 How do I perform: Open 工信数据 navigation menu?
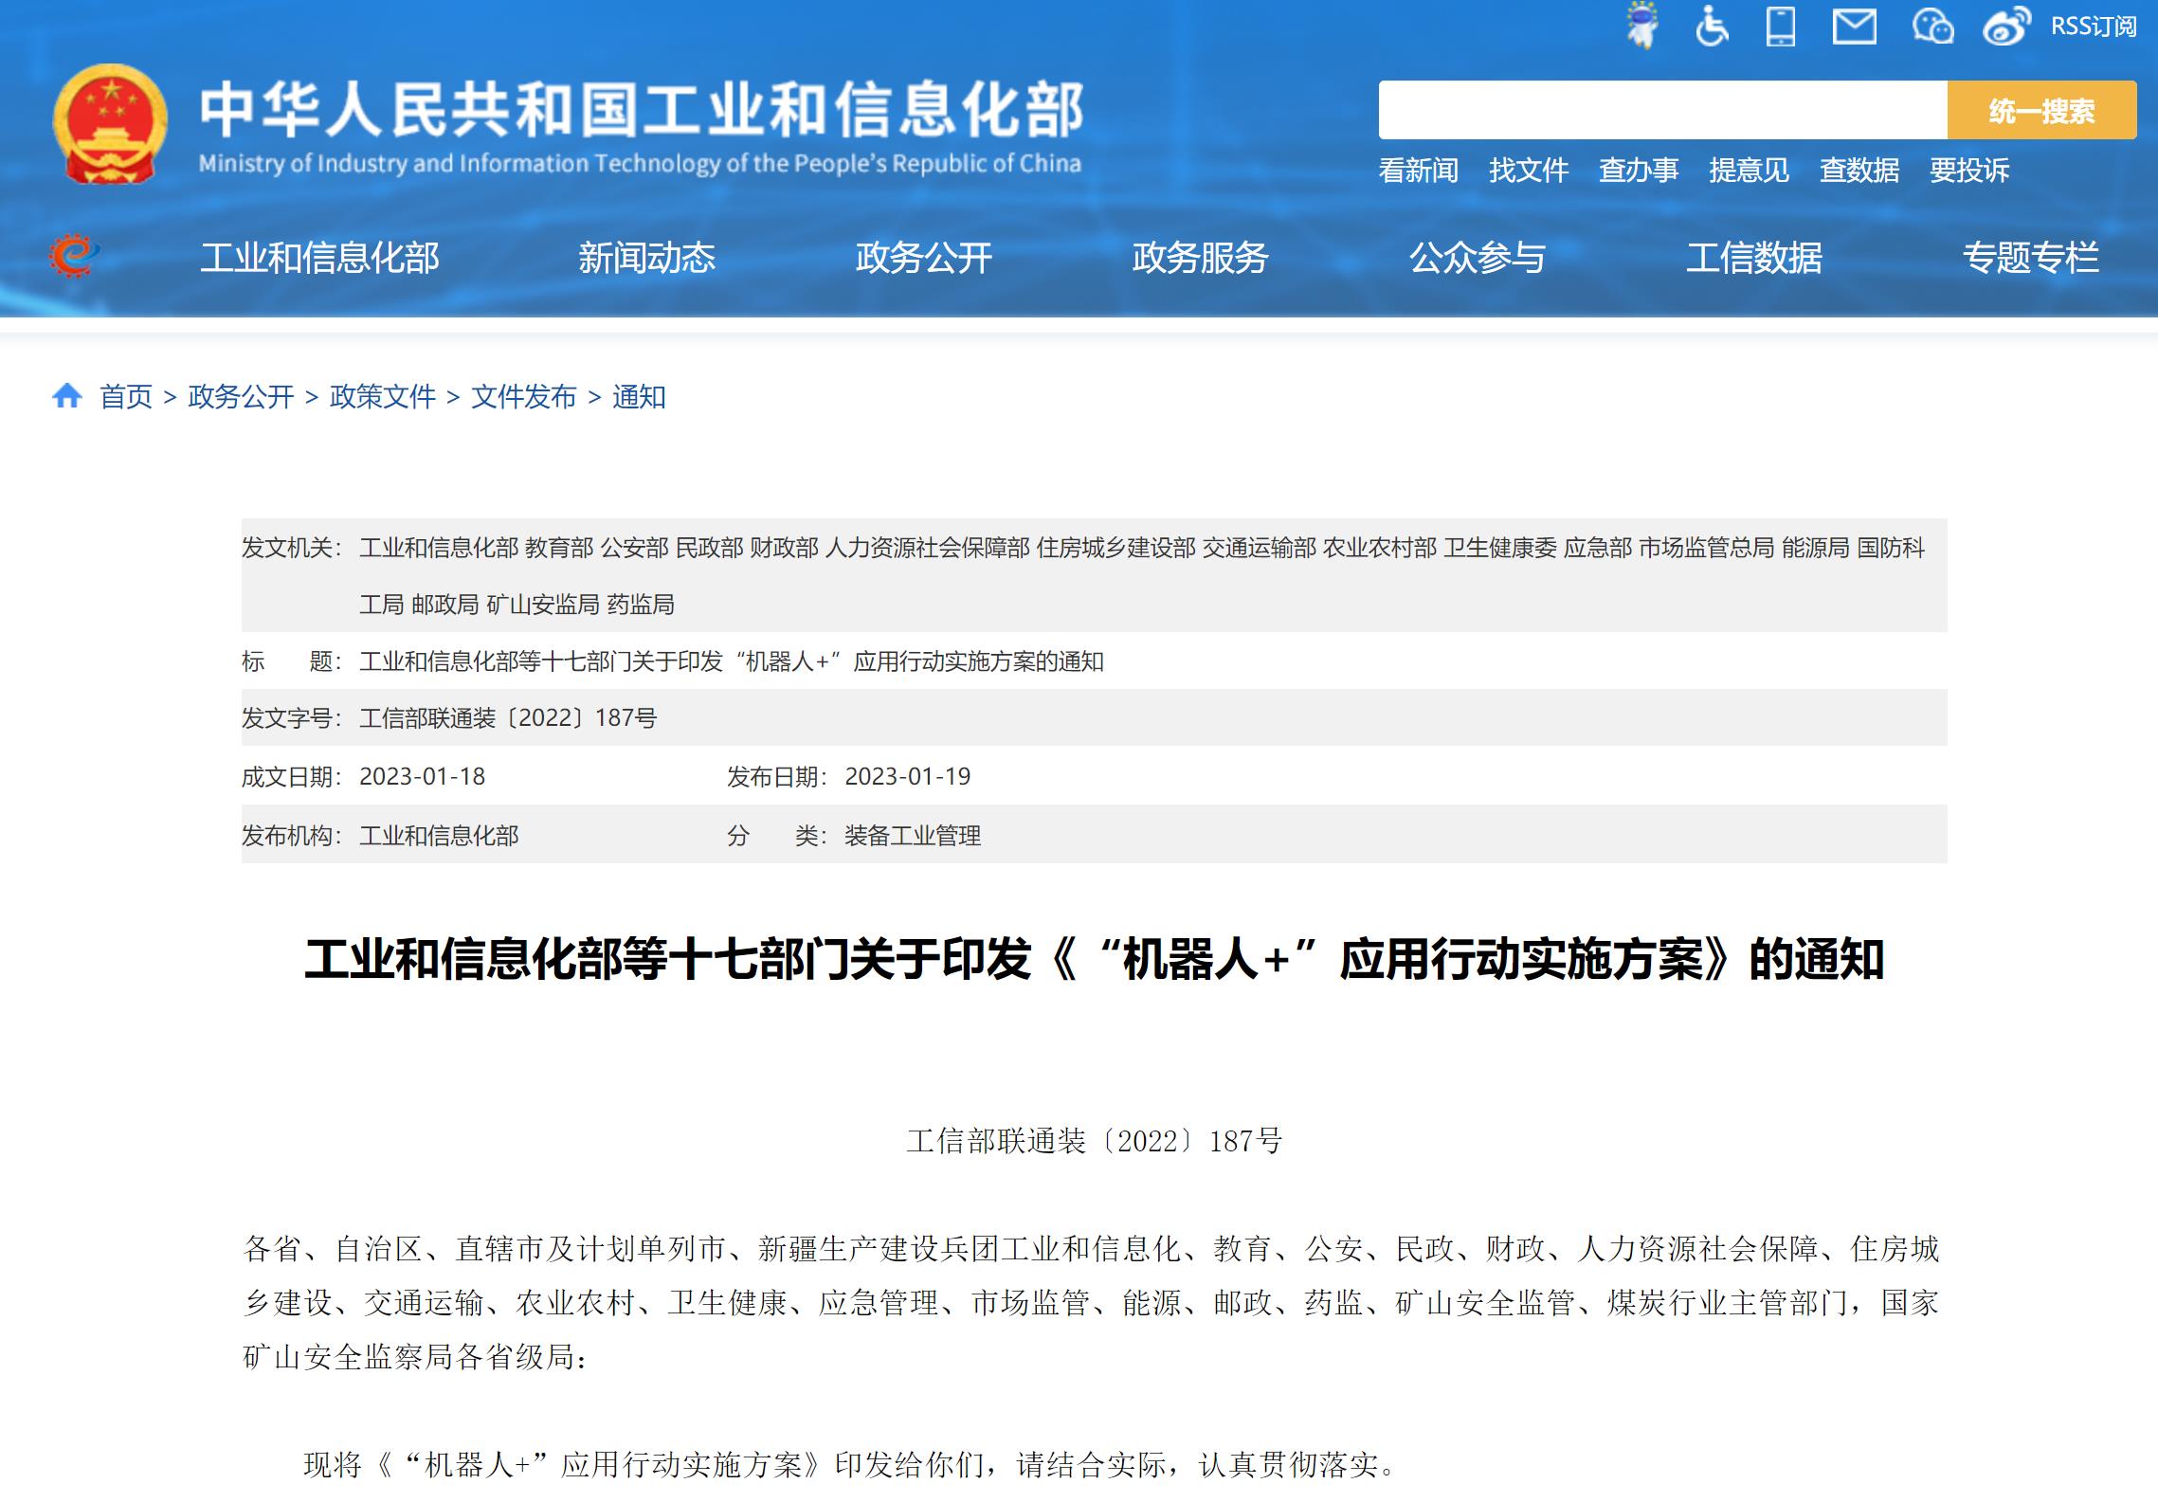tap(1753, 258)
